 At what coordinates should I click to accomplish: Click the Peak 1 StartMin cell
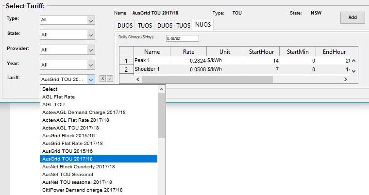[298, 61]
